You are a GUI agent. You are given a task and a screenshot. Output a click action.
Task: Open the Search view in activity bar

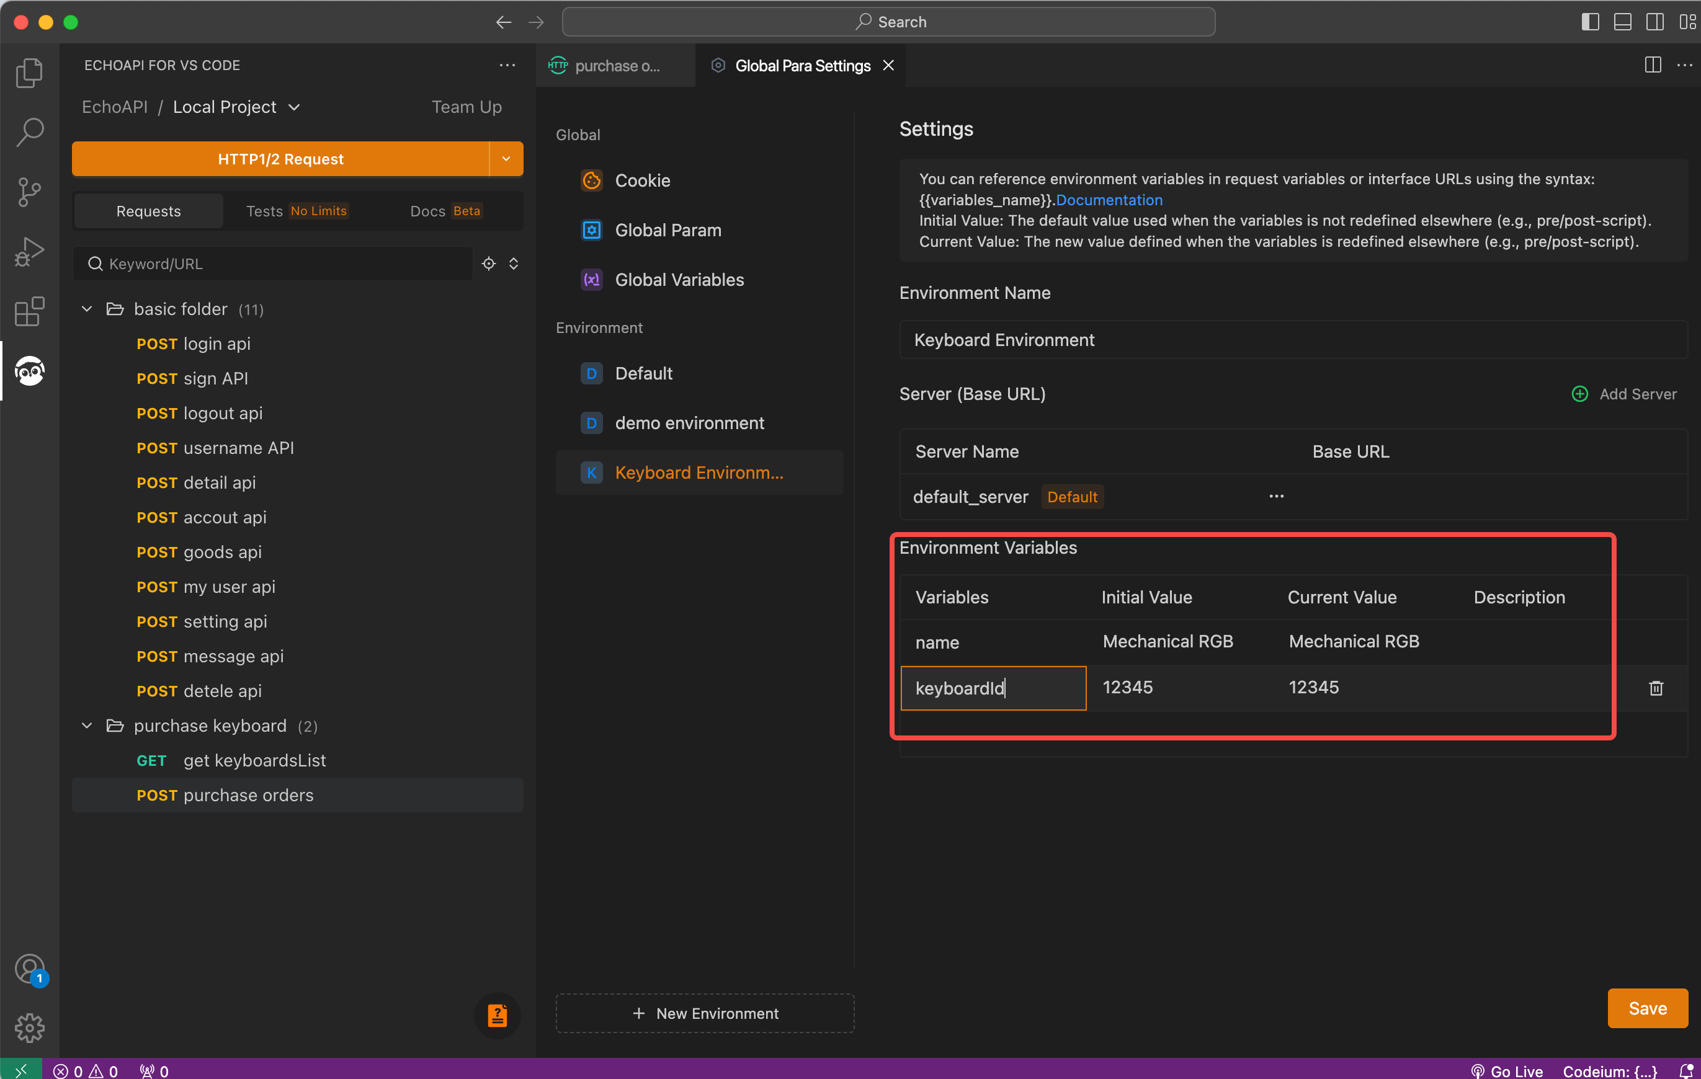(x=29, y=132)
